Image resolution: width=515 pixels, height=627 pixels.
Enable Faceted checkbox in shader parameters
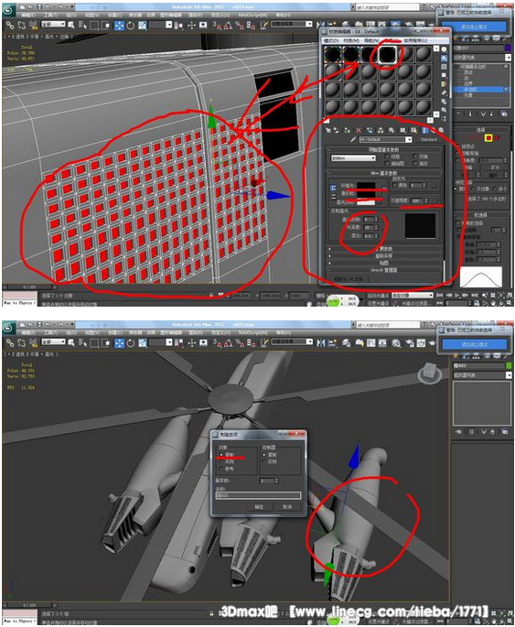pos(415,163)
